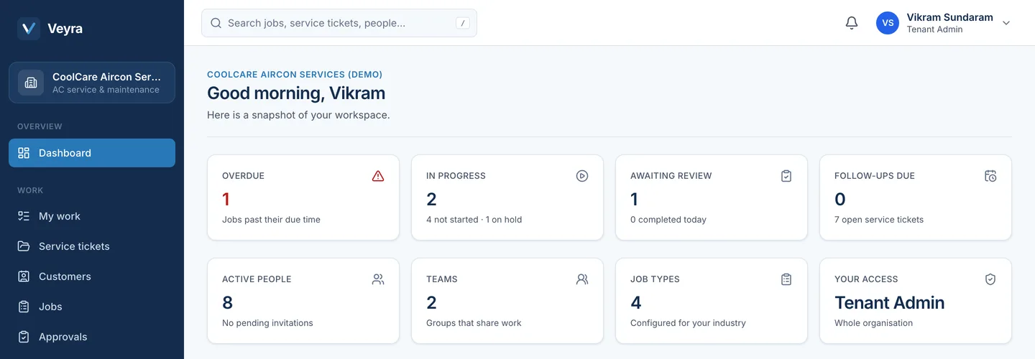Click the "Good morning, Vikram" heading
The width and height of the screenshot is (1035, 359).
click(x=296, y=93)
